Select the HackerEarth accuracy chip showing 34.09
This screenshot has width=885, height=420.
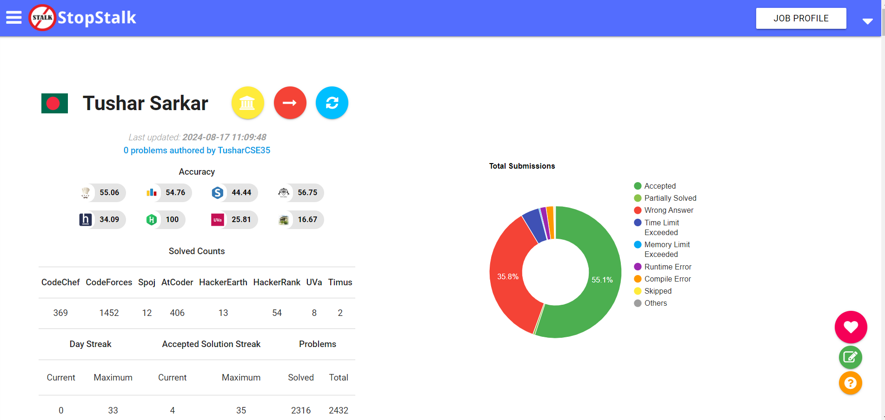(102, 220)
